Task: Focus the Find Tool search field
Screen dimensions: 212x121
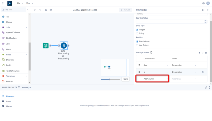Action: pyautogui.click(x=13, y=10)
